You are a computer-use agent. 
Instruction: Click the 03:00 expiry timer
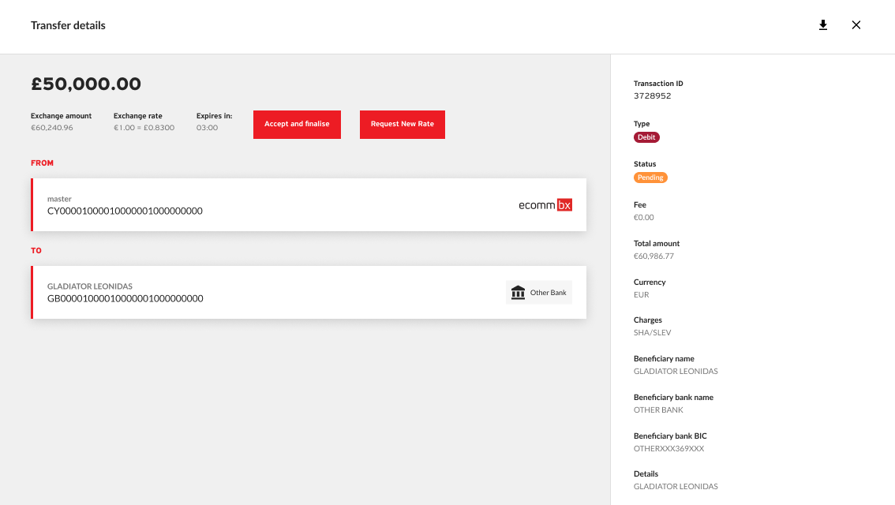coord(208,128)
